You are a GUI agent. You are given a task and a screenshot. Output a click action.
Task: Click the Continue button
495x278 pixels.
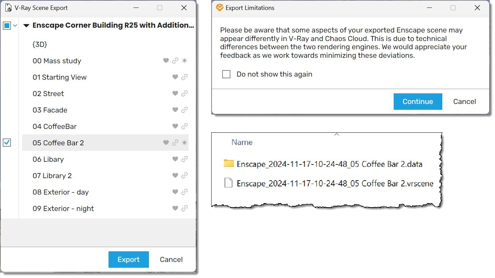click(417, 101)
